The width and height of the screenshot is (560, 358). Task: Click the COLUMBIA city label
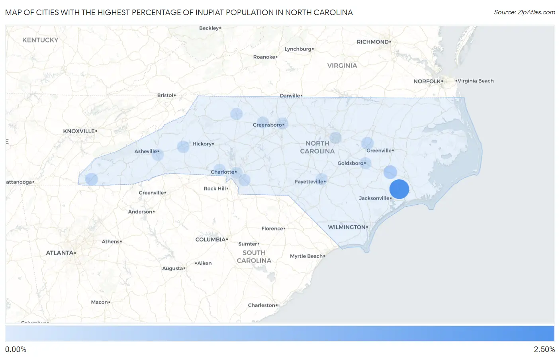pyautogui.click(x=210, y=239)
